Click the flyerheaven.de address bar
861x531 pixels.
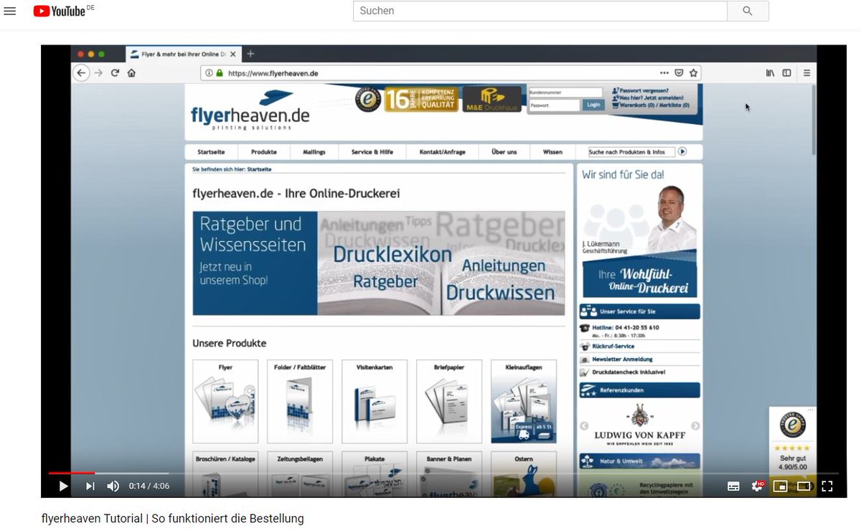click(x=451, y=72)
